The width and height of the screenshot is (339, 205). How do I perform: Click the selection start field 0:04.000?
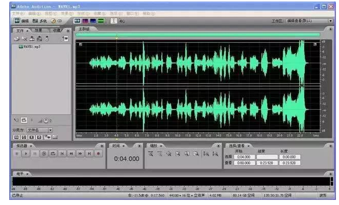(245, 157)
